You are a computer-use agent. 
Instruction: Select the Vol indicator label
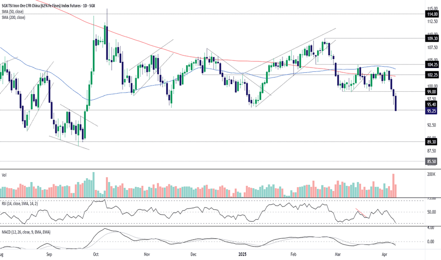pos(4,175)
